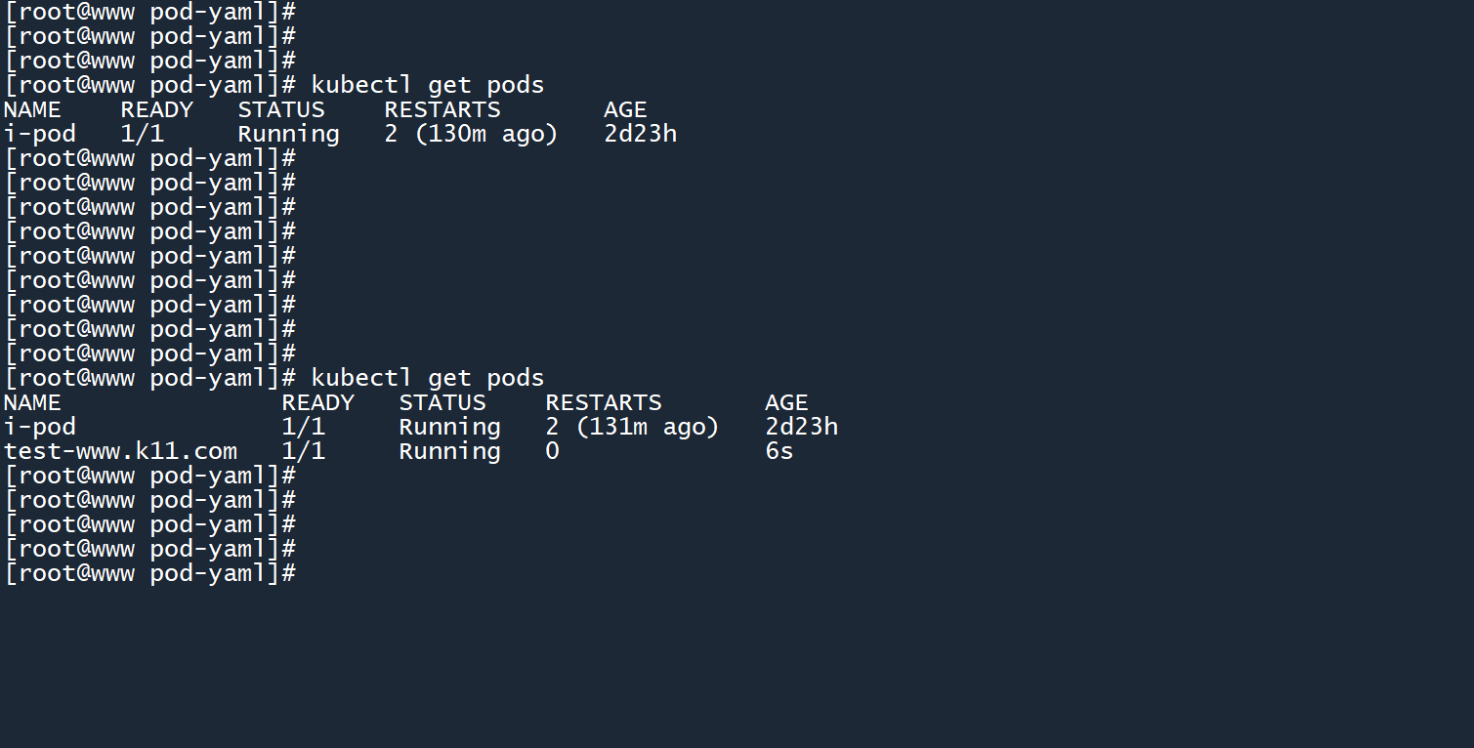1474x748 pixels.
Task: Click the 1/1 ready value of test-www.k11.com
Action: tap(303, 451)
